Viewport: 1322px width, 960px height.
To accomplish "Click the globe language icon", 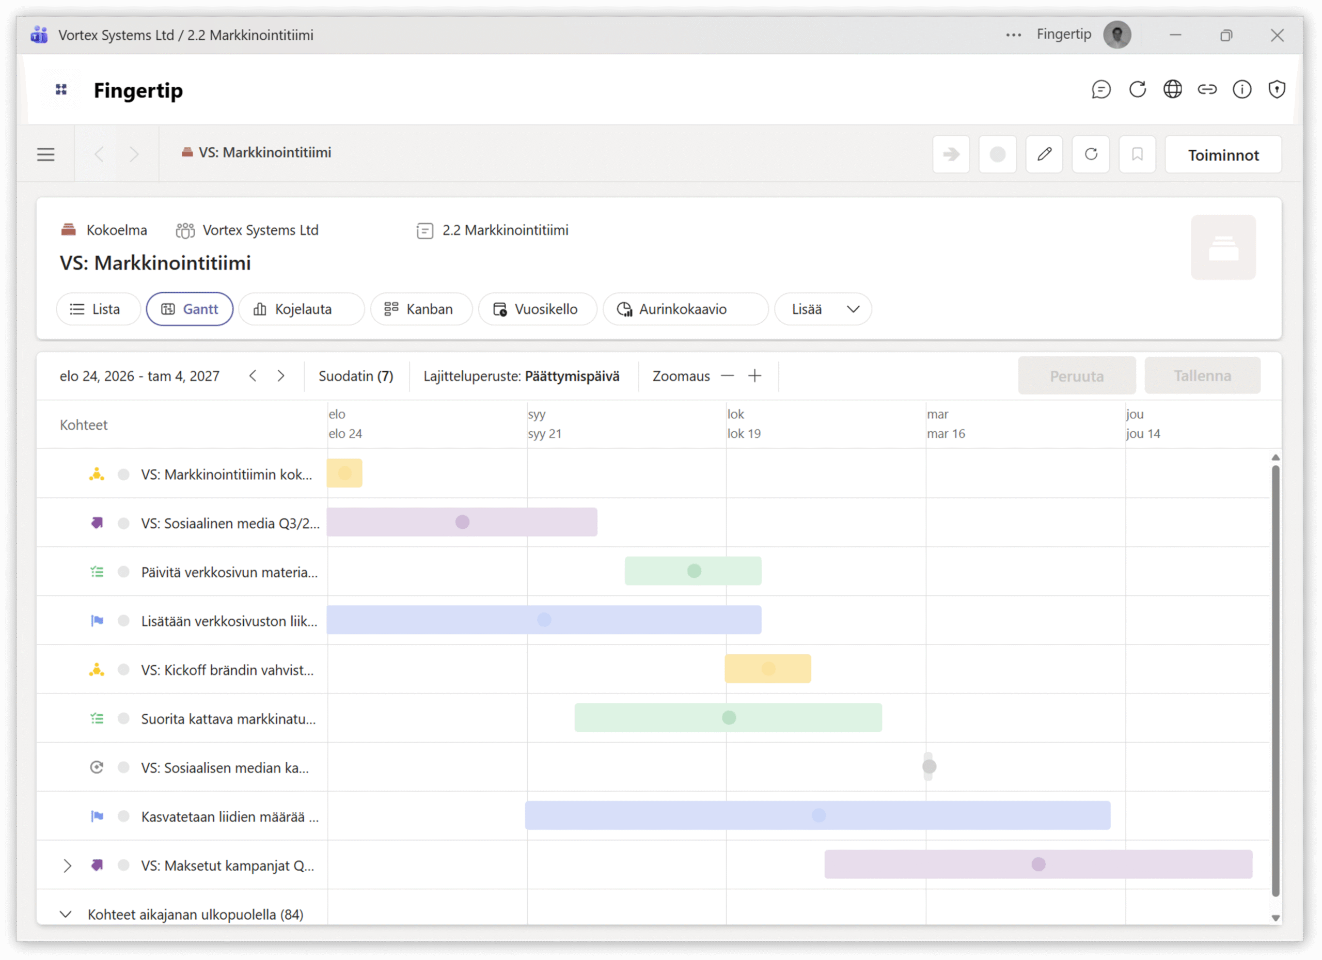I will tap(1172, 90).
